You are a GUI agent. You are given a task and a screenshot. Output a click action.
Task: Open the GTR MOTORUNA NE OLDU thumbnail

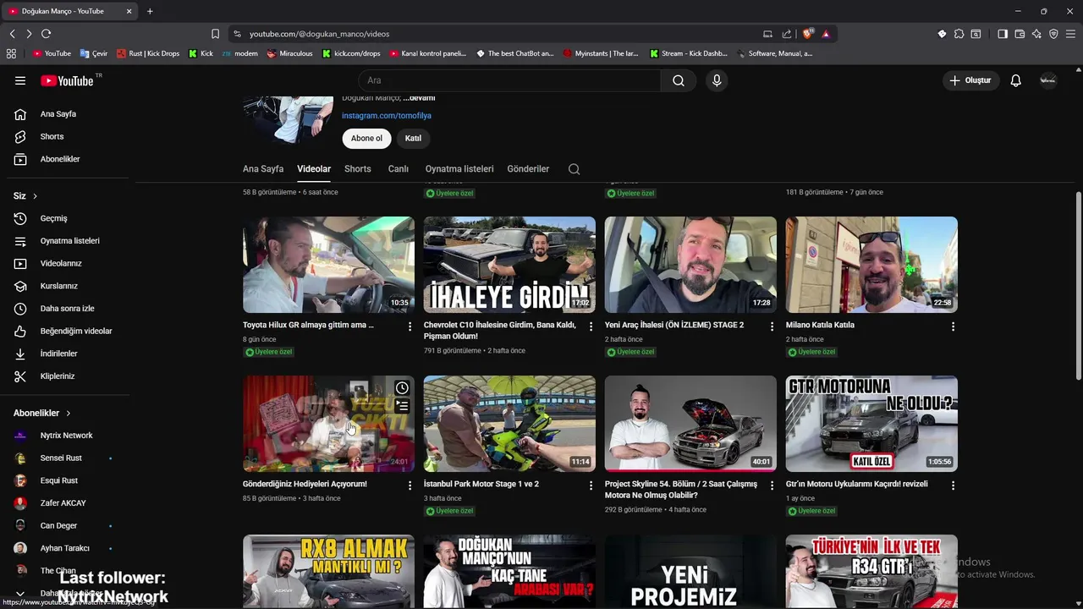871,424
